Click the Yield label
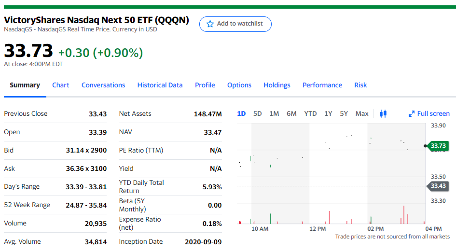Screen dimensions: 456x252 pos(126,168)
